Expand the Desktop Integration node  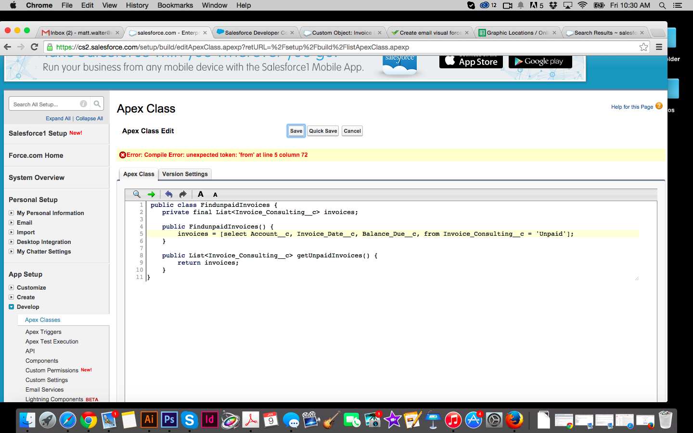[12, 242]
